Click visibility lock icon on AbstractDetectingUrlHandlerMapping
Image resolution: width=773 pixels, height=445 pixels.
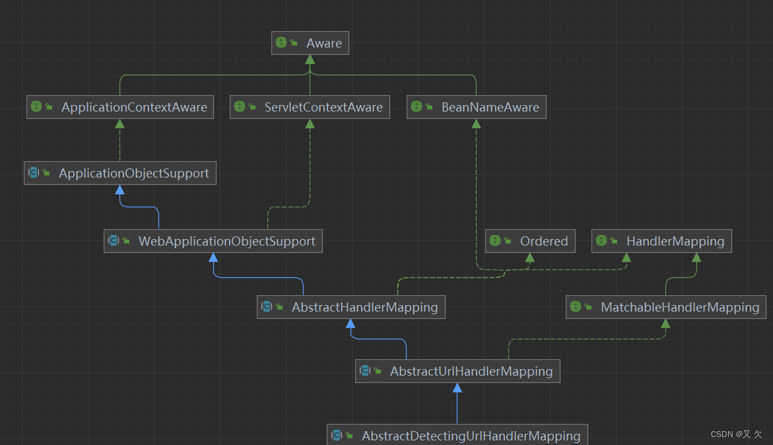[x=349, y=435]
